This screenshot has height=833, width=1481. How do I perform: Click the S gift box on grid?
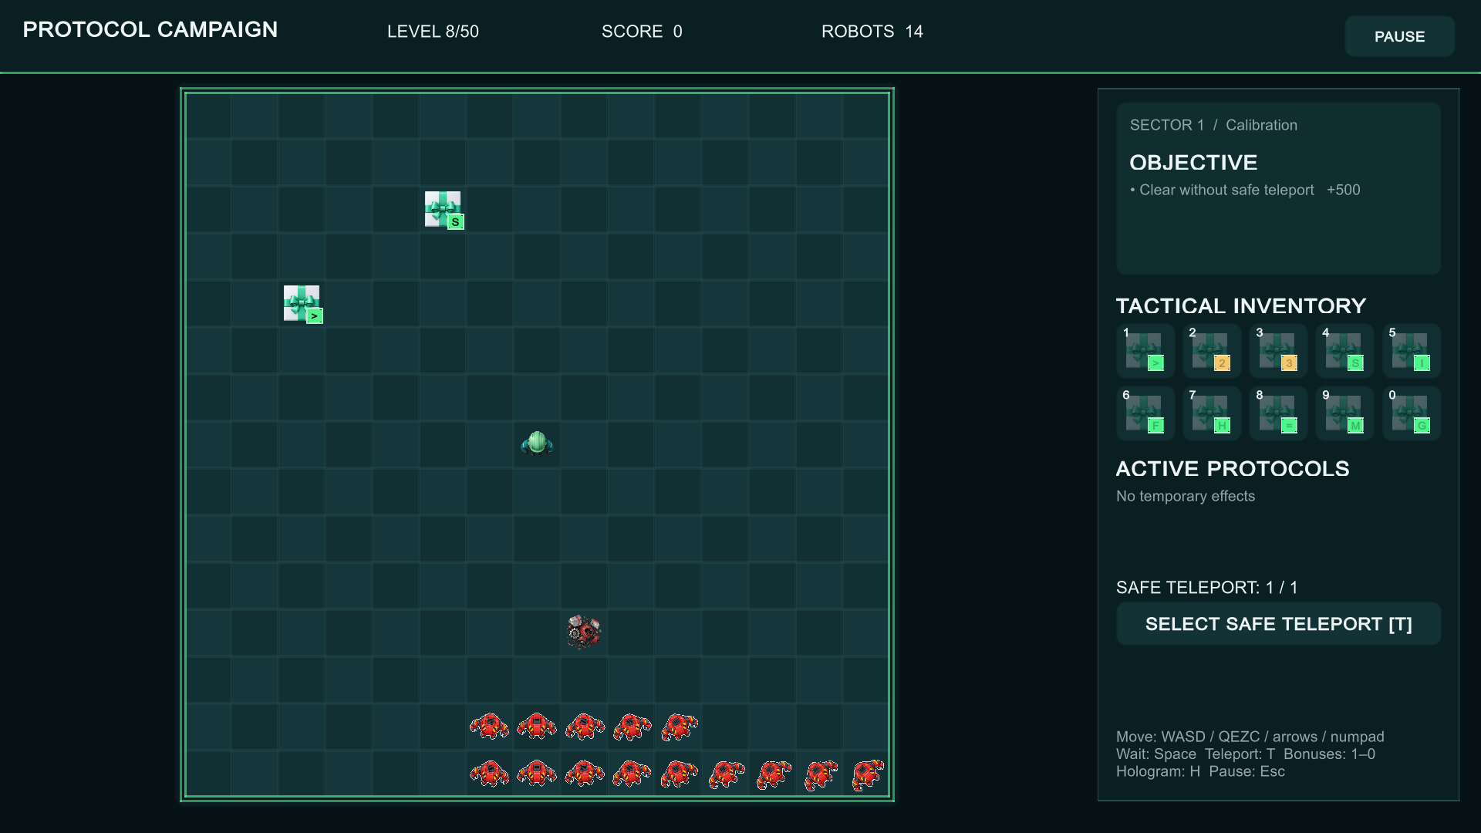click(x=444, y=210)
